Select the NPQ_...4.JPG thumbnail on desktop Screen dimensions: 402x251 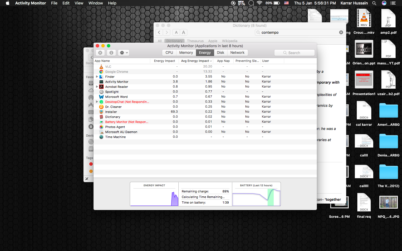pos(388,206)
